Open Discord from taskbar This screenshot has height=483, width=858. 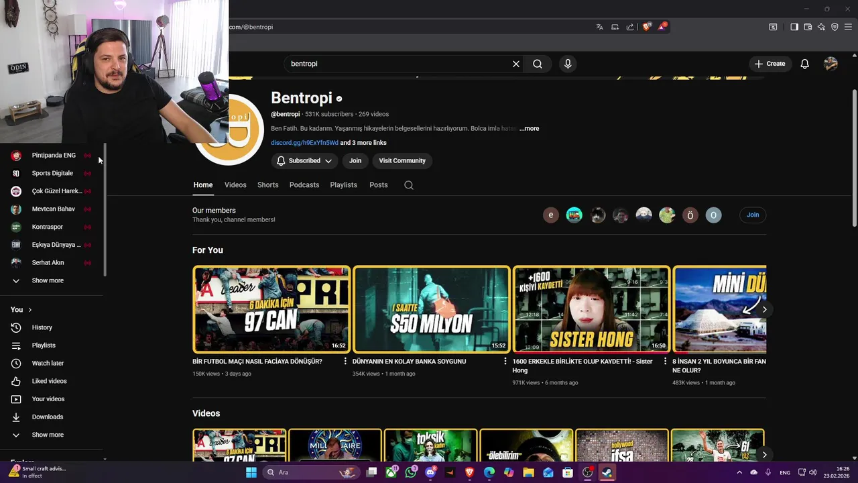pyautogui.click(x=430, y=472)
